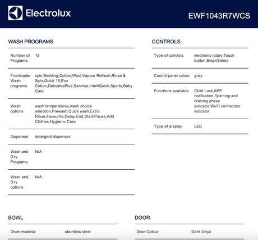Screen dimensions: 258x240
Task: Click the Type of controls label
Action: click(169, 56)
